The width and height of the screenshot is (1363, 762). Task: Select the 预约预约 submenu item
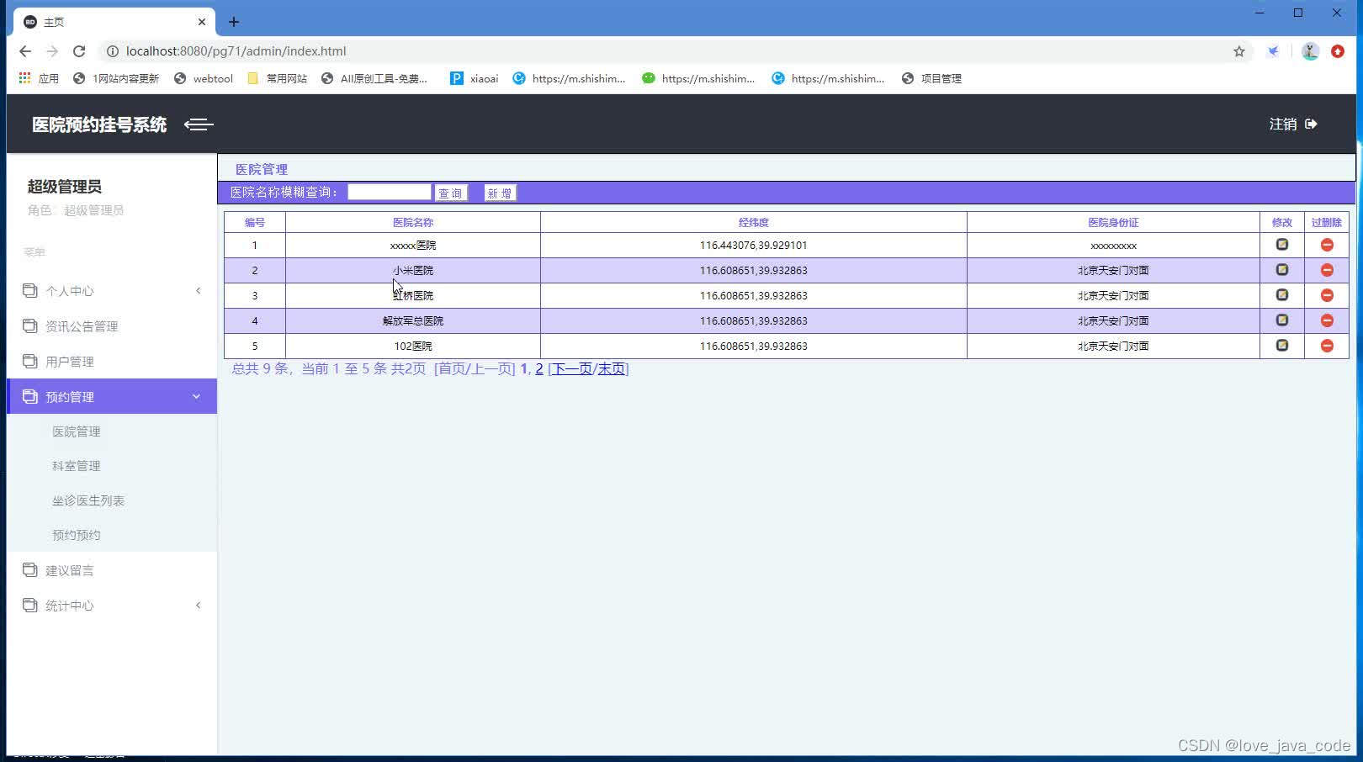[x=77, y=535]
